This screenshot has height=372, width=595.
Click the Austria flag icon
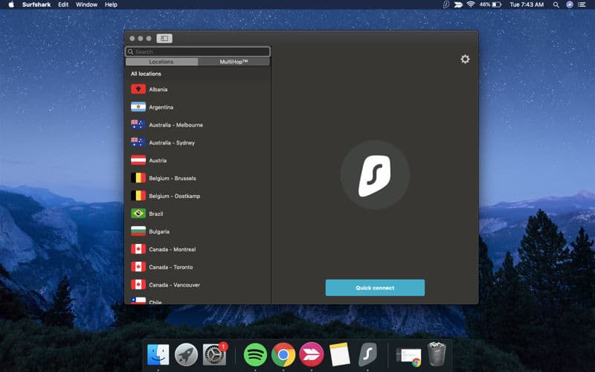(138, 161)
